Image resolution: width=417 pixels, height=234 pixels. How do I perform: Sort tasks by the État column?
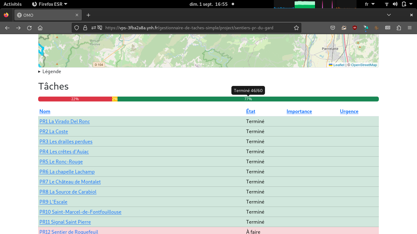(251, 112)
